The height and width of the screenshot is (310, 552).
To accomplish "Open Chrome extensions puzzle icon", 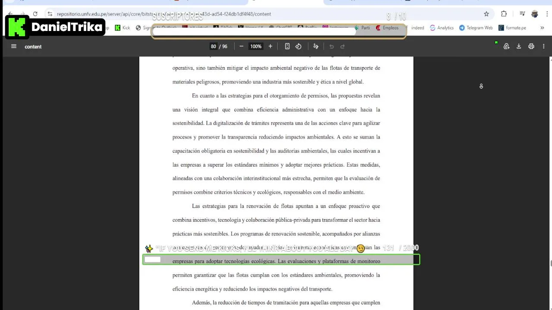I will (x=504, y=14).
